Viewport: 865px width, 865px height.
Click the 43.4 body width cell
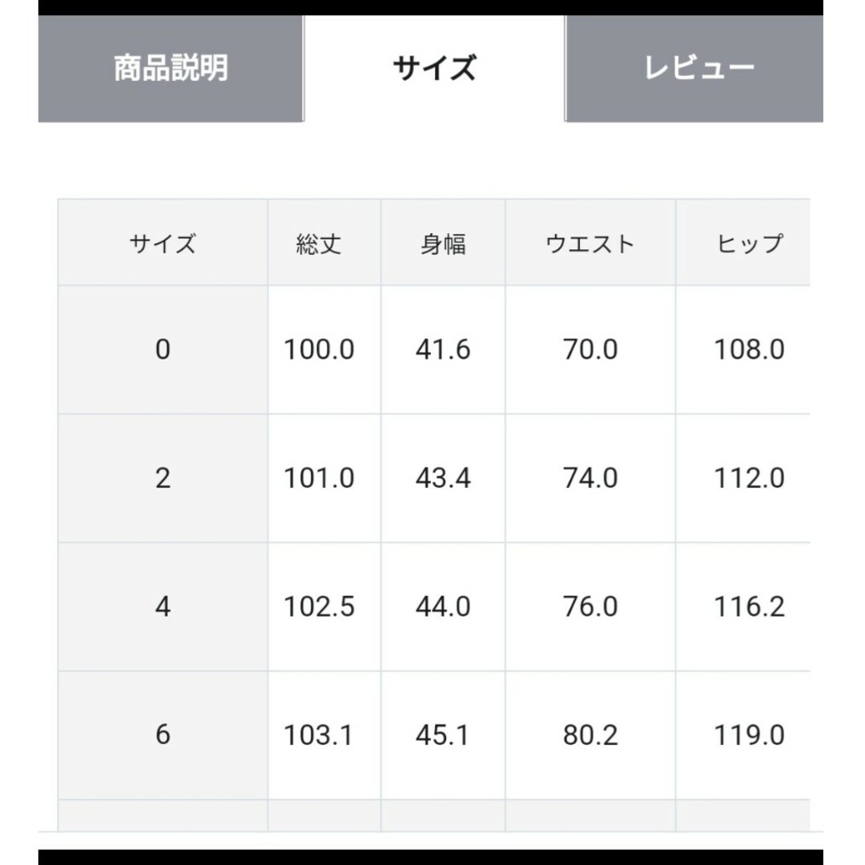click(443, 478)
